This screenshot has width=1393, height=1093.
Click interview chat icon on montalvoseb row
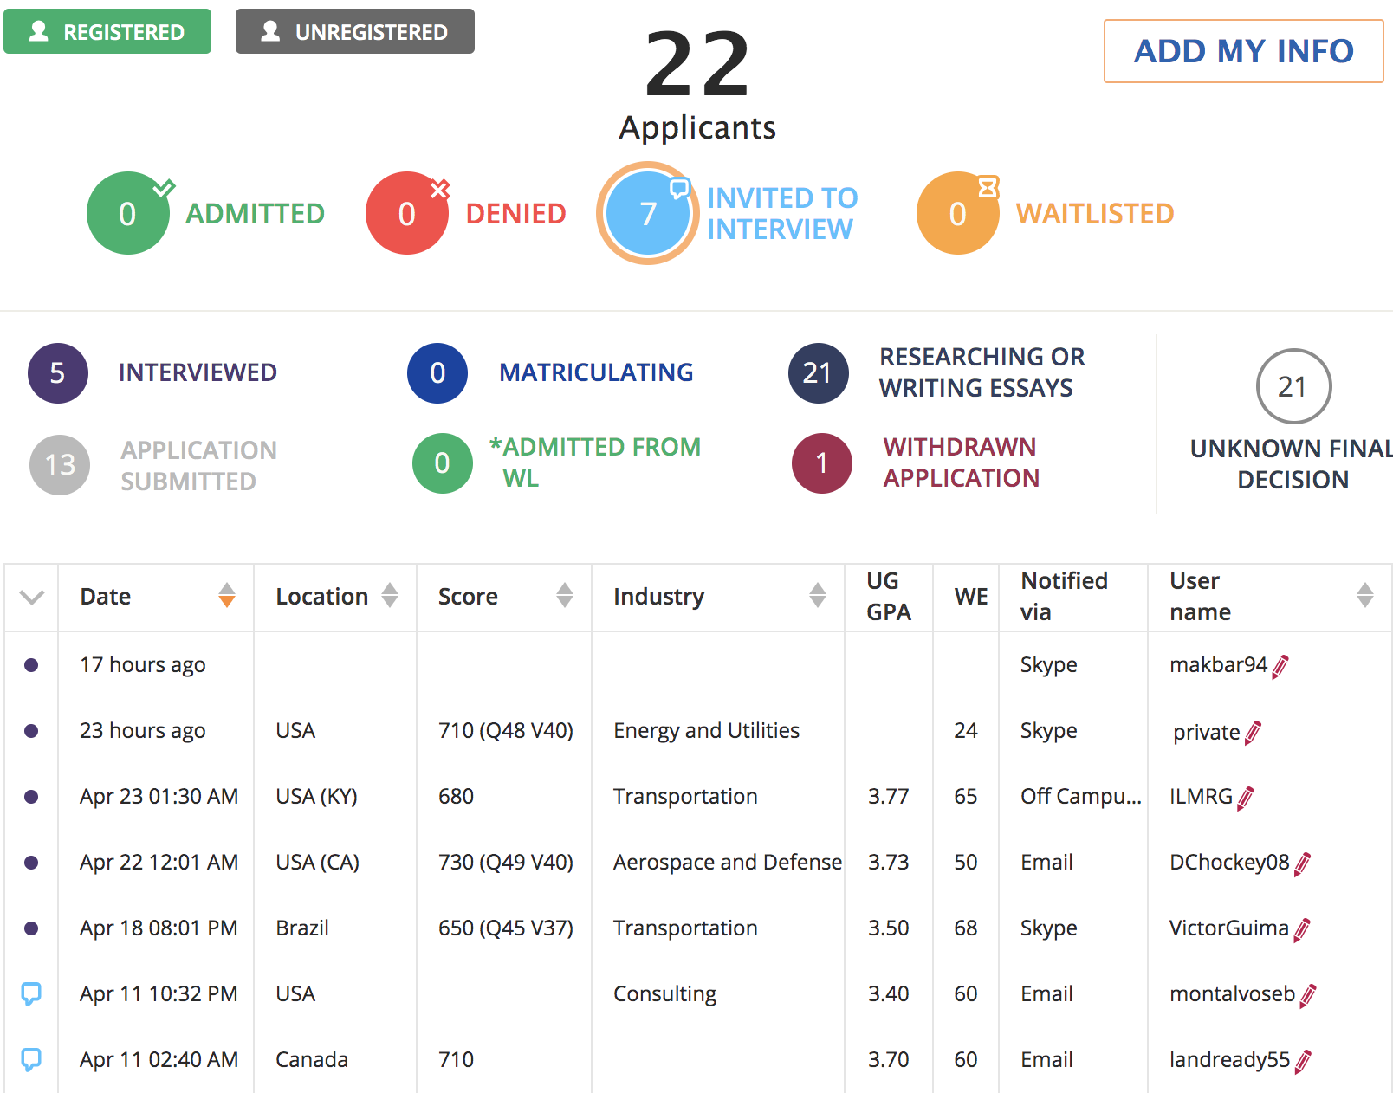[31, 993]
